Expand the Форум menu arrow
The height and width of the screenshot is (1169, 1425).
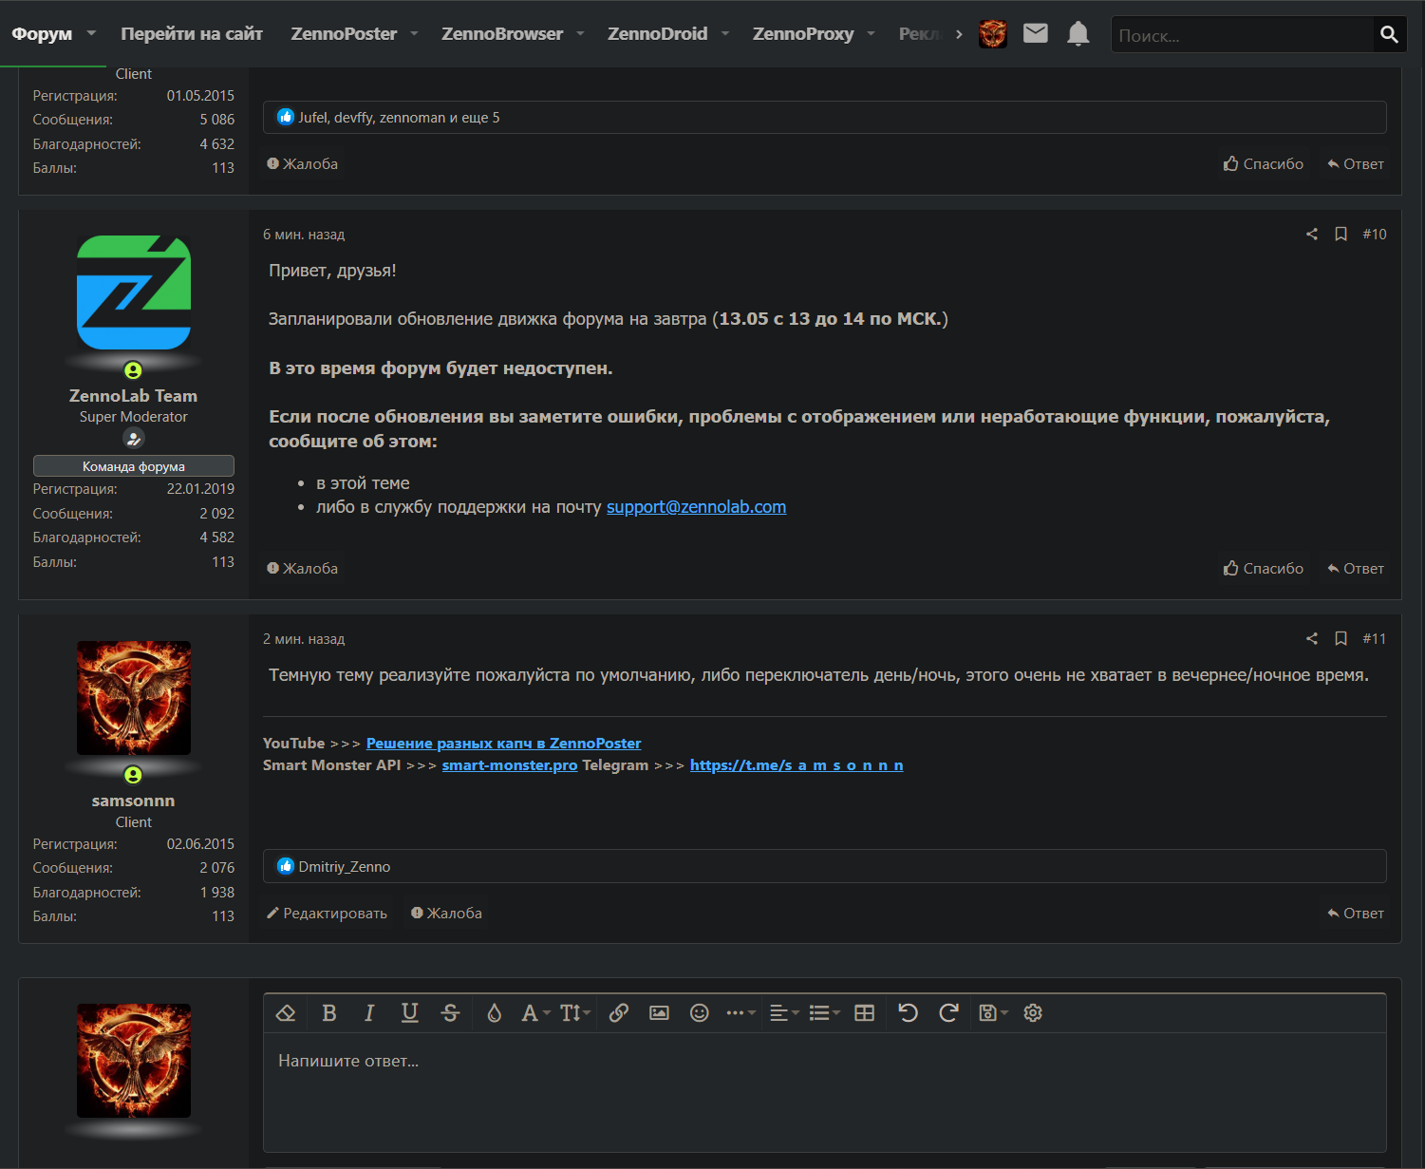coord(92,33)
